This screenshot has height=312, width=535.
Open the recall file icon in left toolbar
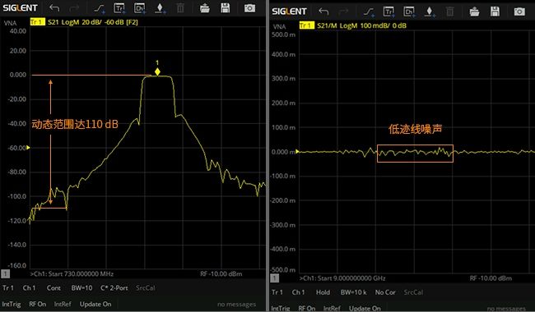point(205,8)
